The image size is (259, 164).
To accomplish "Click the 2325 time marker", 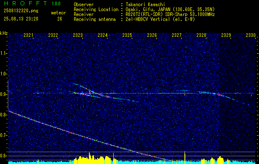I will point(127,35).
